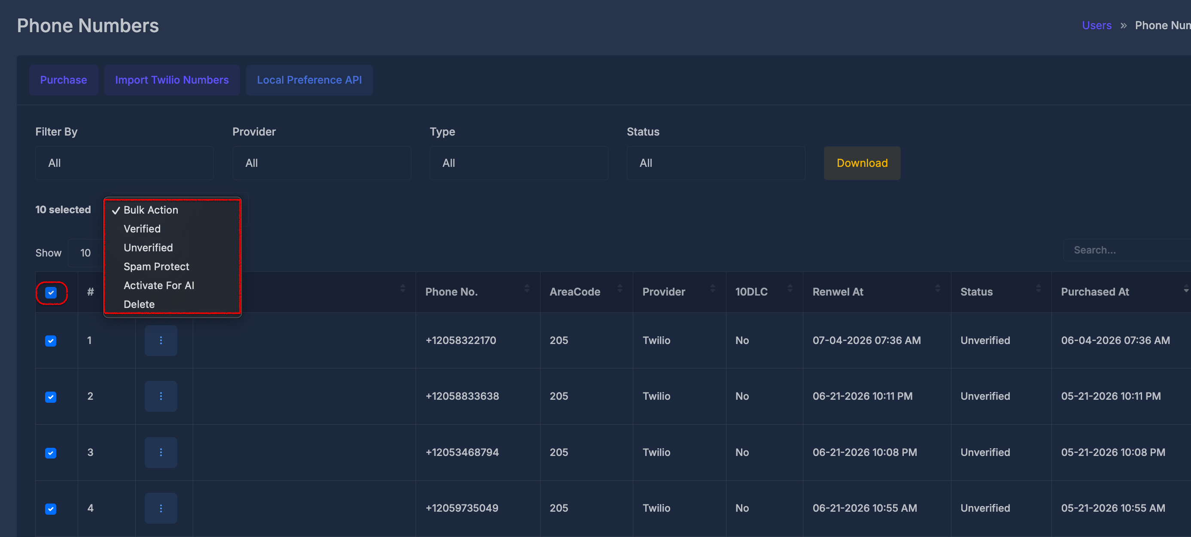
Task: Choose Unverified from bulk action list
Action: (x=173, y=247)
